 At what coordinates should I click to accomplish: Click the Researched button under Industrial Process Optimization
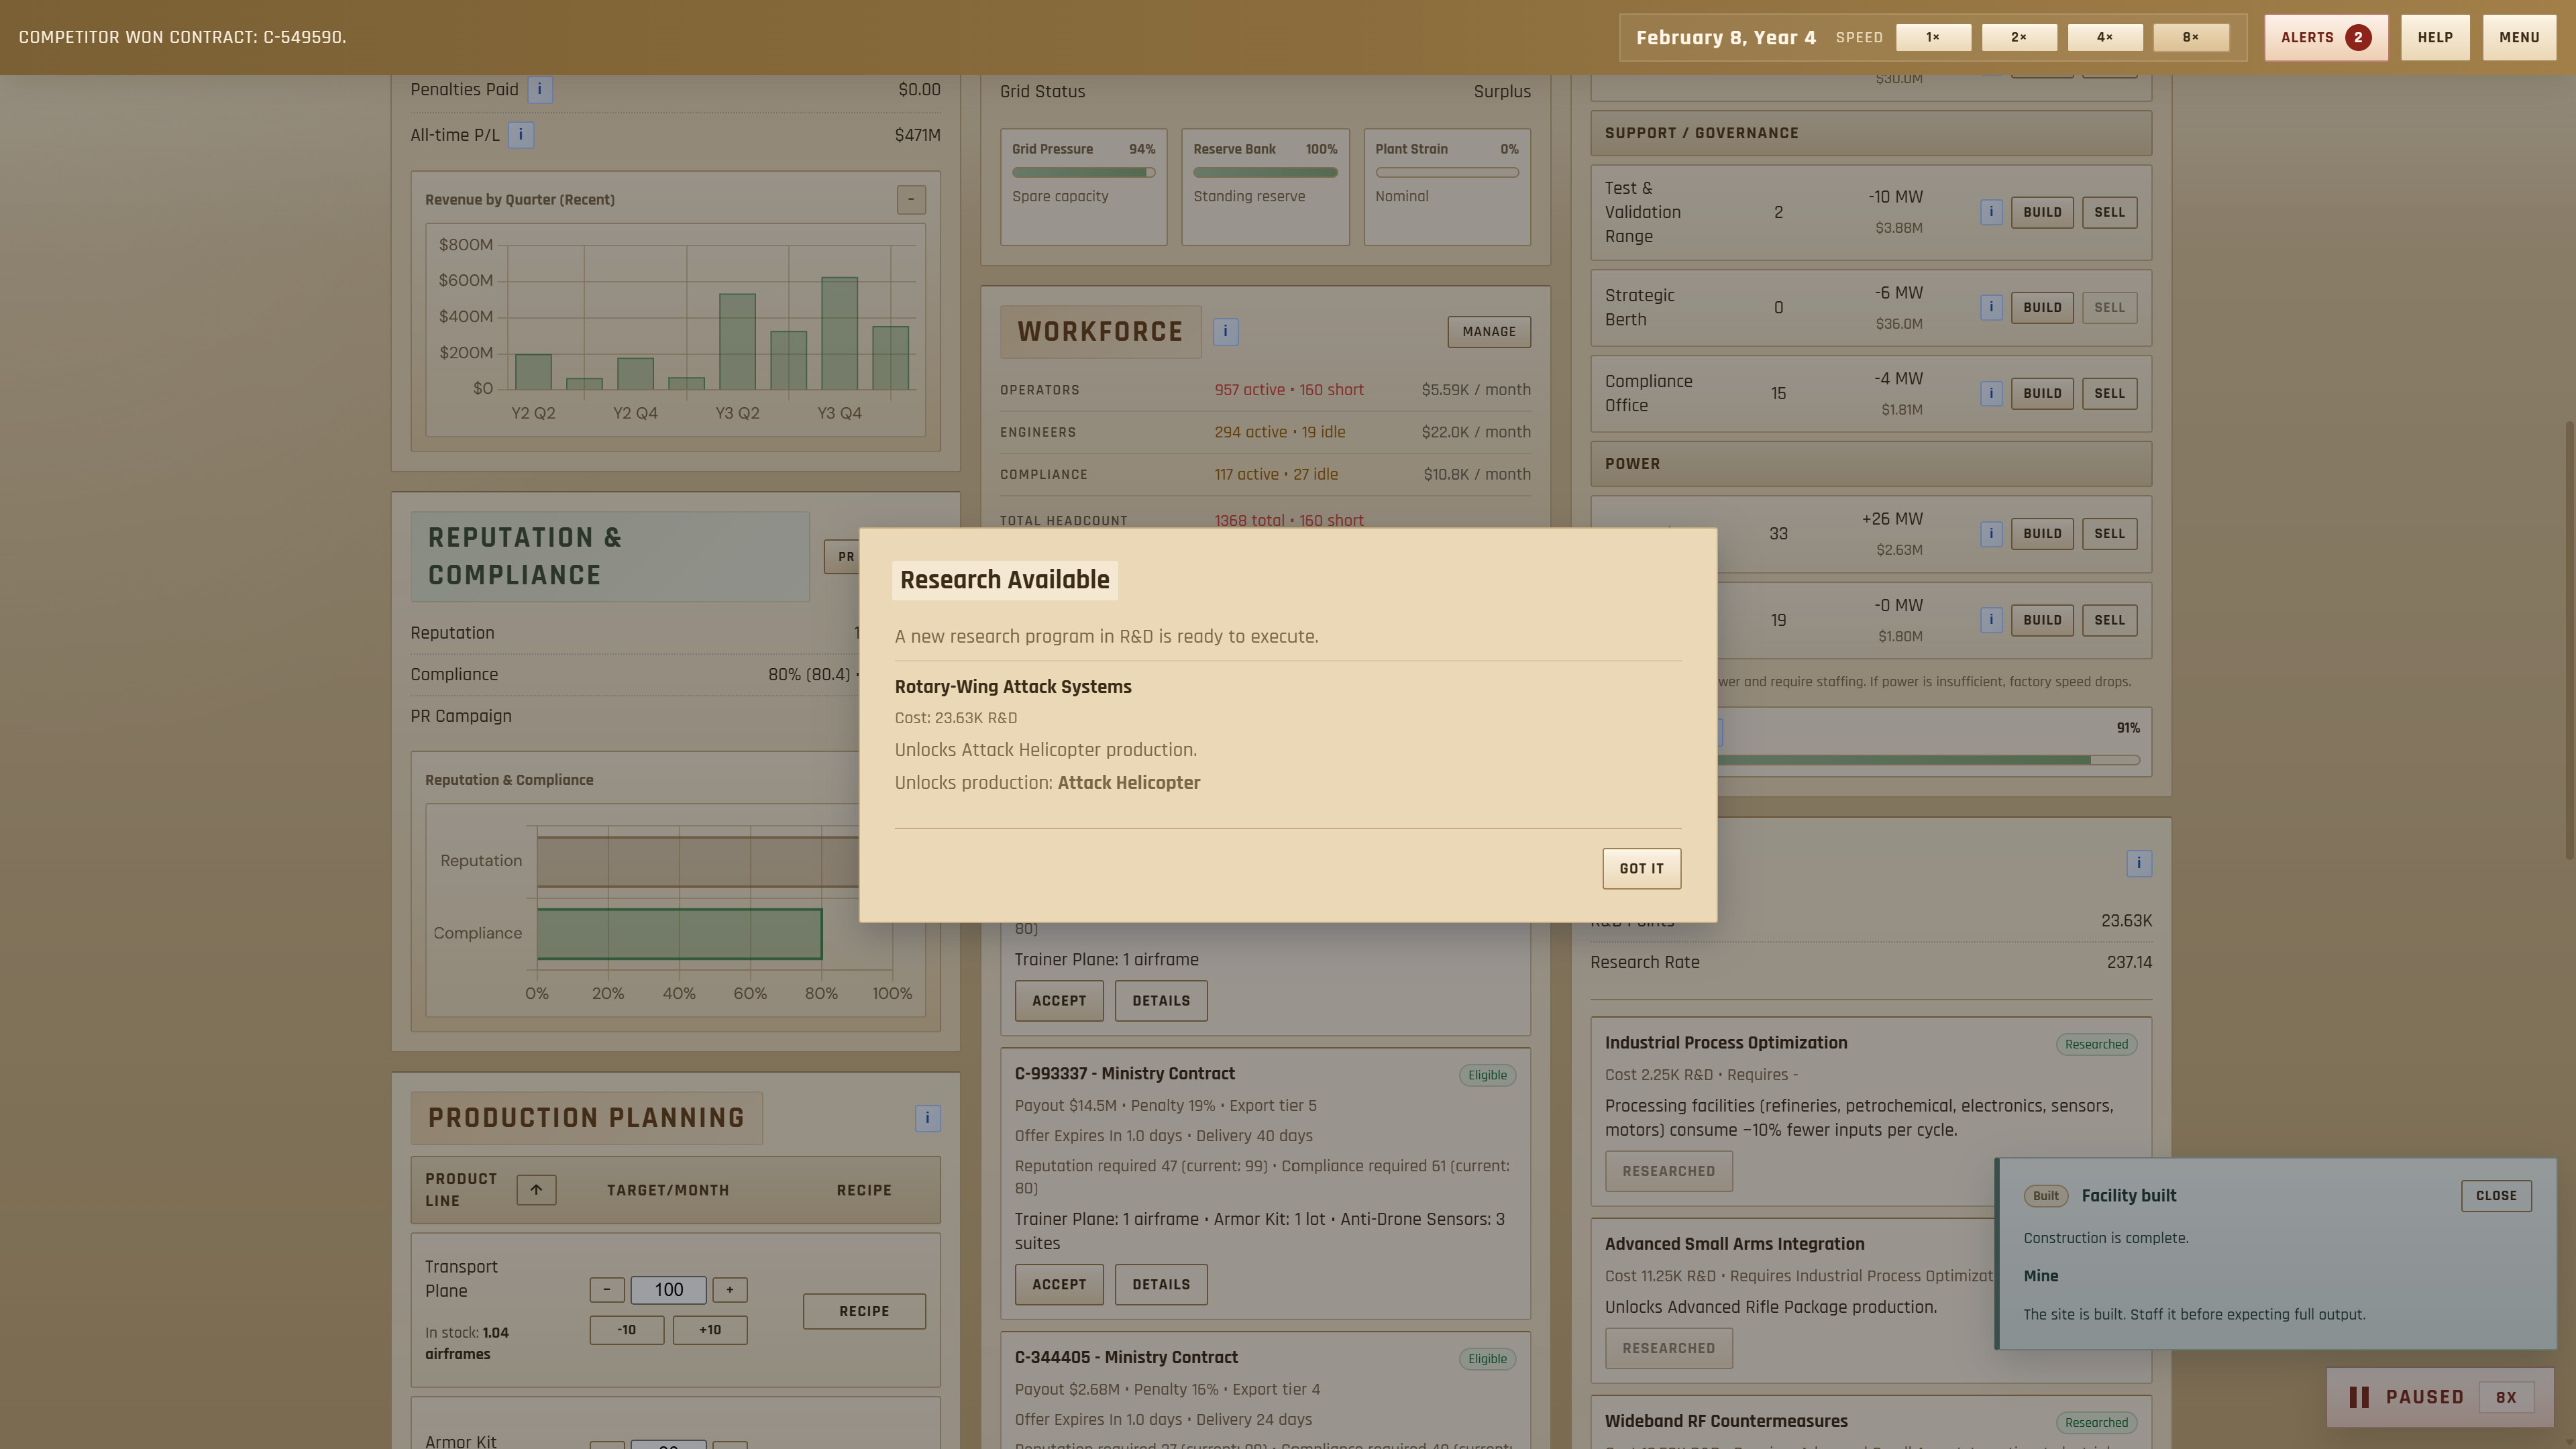coord(1668,1170)
